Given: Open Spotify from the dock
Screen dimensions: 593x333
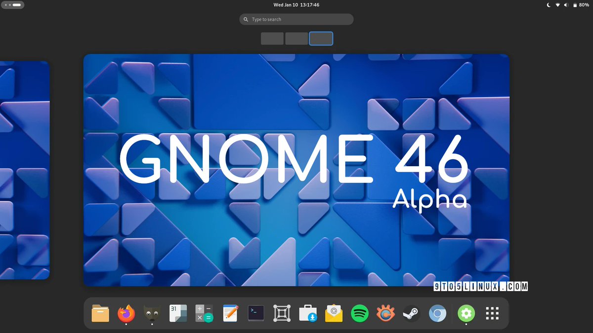Looking at the screenshot, I should pyautogui.click(x=360, y=313).
